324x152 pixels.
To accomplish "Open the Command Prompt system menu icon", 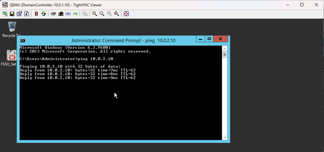I will [x=23, y=41].
